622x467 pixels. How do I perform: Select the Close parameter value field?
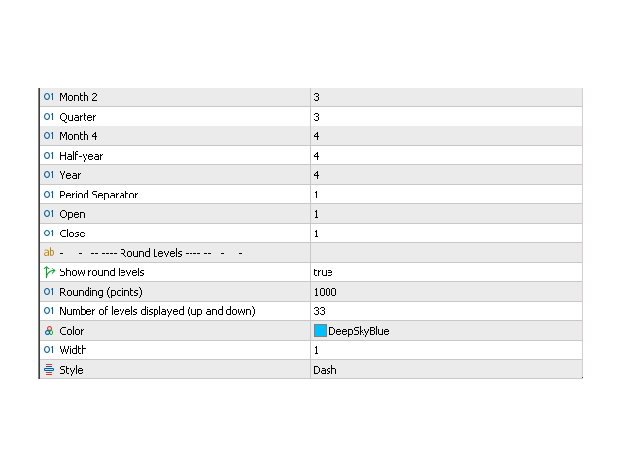(x=445, y=233)
